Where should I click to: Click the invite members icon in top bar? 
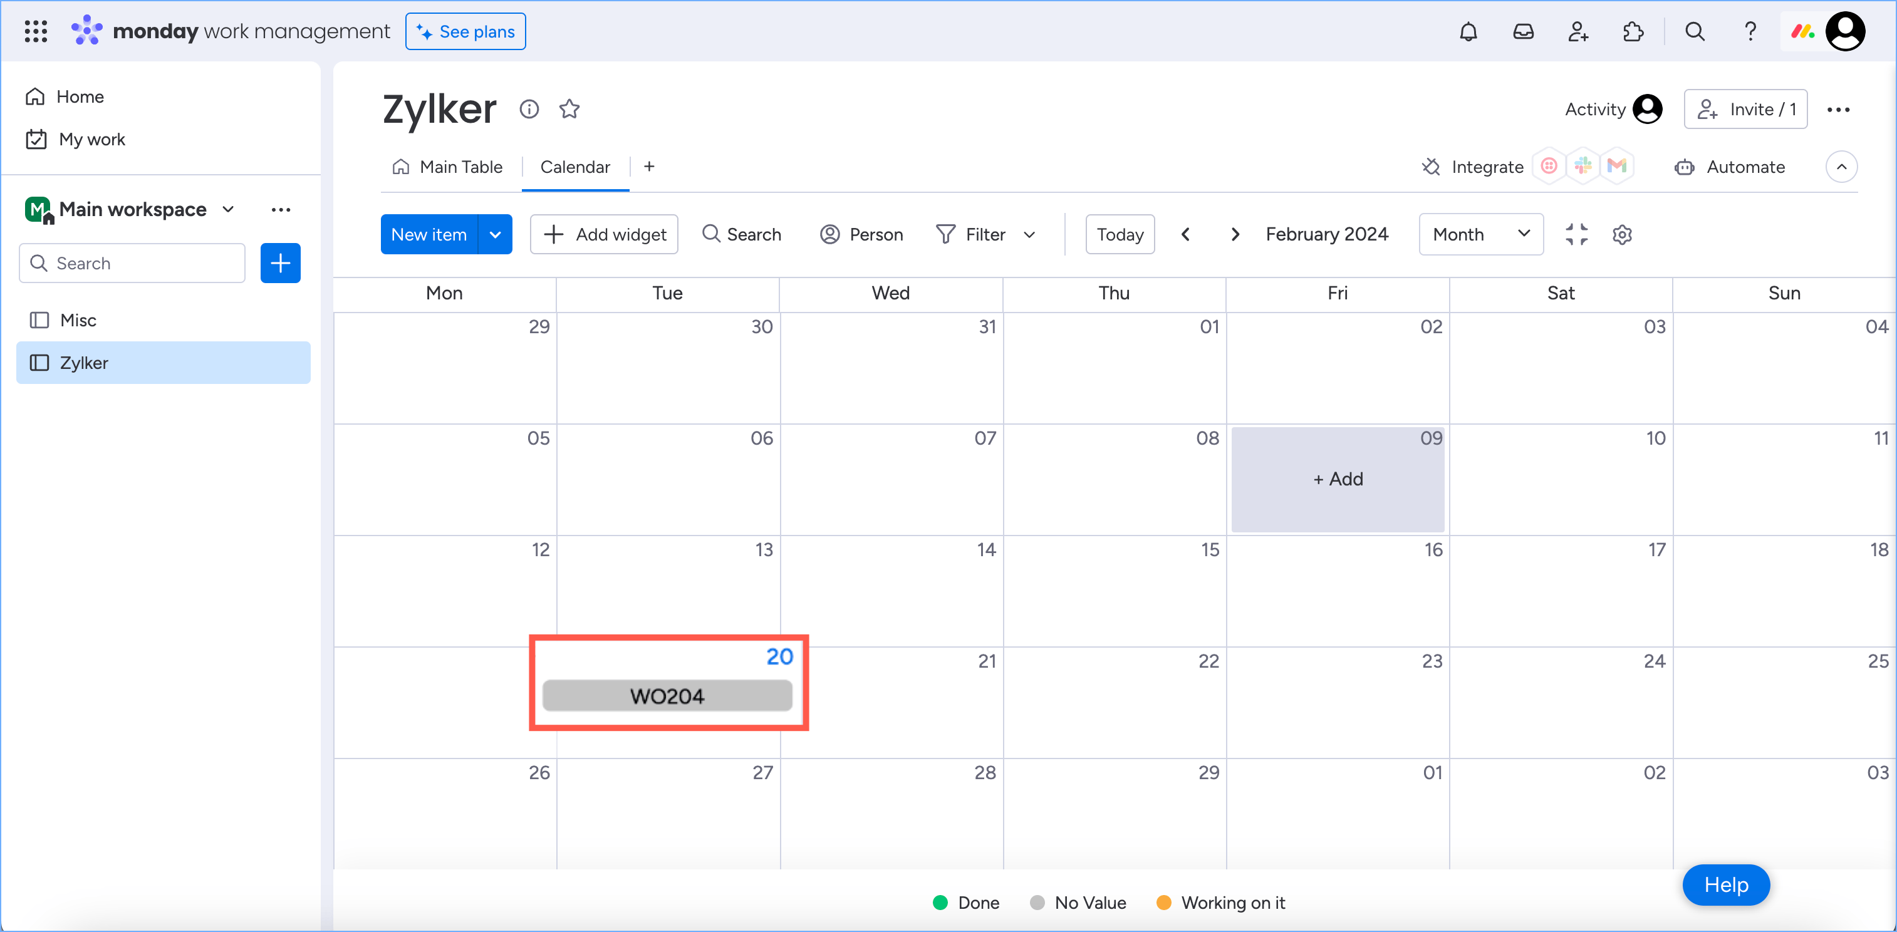pyautogui.click(x=1577, y=32)
